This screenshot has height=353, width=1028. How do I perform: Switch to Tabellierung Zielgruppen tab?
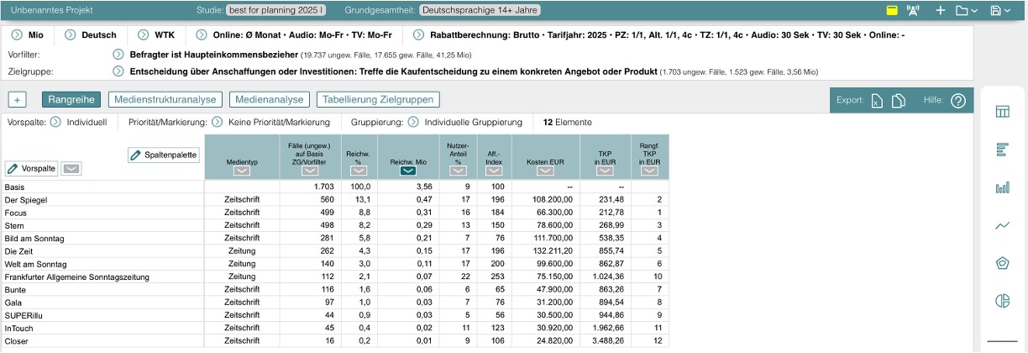click(x=378, y=99)
